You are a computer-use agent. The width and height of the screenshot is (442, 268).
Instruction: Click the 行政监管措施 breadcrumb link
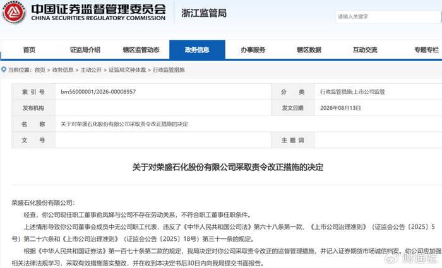[169, 70]
